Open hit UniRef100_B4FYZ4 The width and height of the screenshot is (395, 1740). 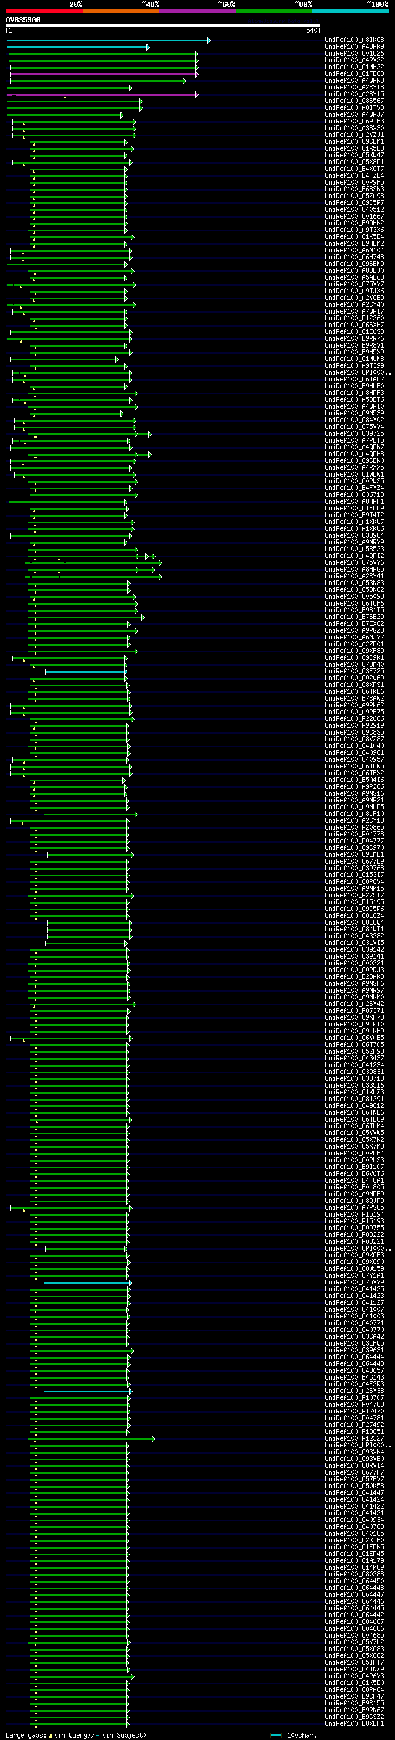click(354, 488)
